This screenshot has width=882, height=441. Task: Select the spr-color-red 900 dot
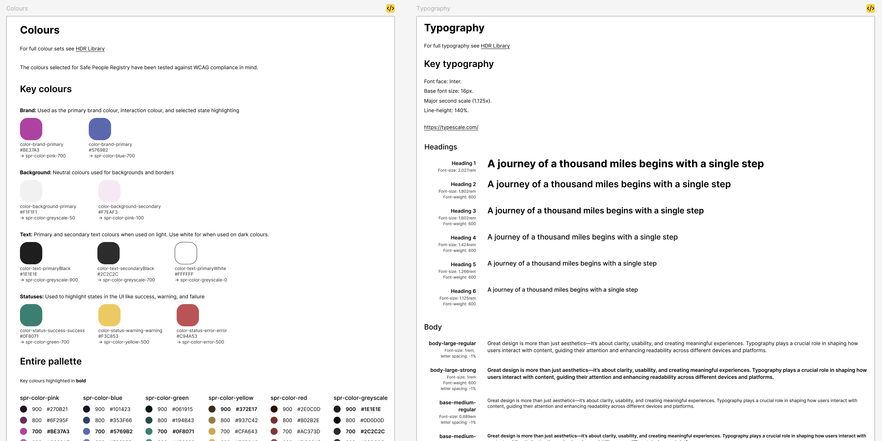[274, 409]
